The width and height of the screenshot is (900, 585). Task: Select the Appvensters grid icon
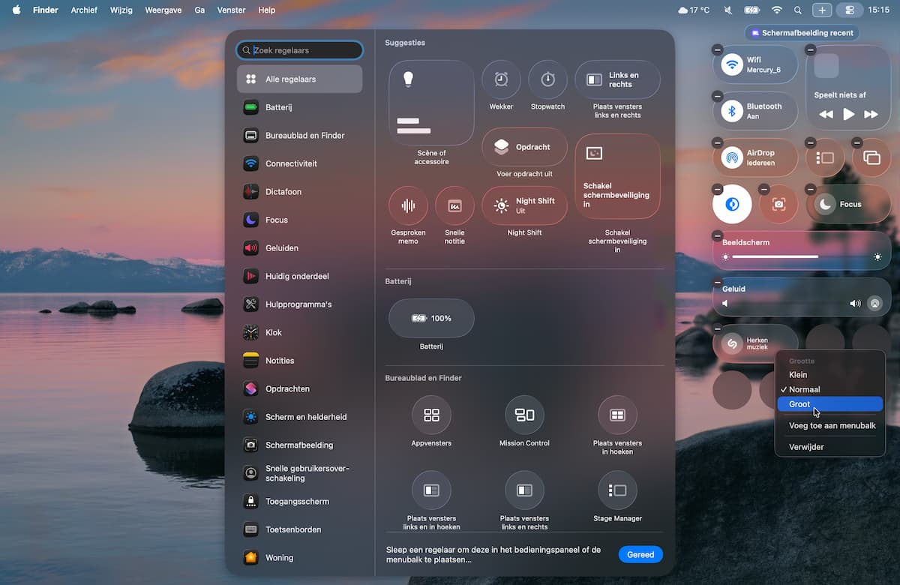[x=431, y=415]
